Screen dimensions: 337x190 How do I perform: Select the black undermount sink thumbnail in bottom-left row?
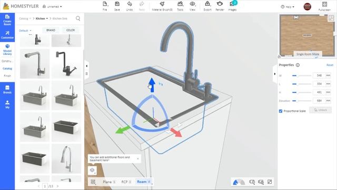pos(35,159)
